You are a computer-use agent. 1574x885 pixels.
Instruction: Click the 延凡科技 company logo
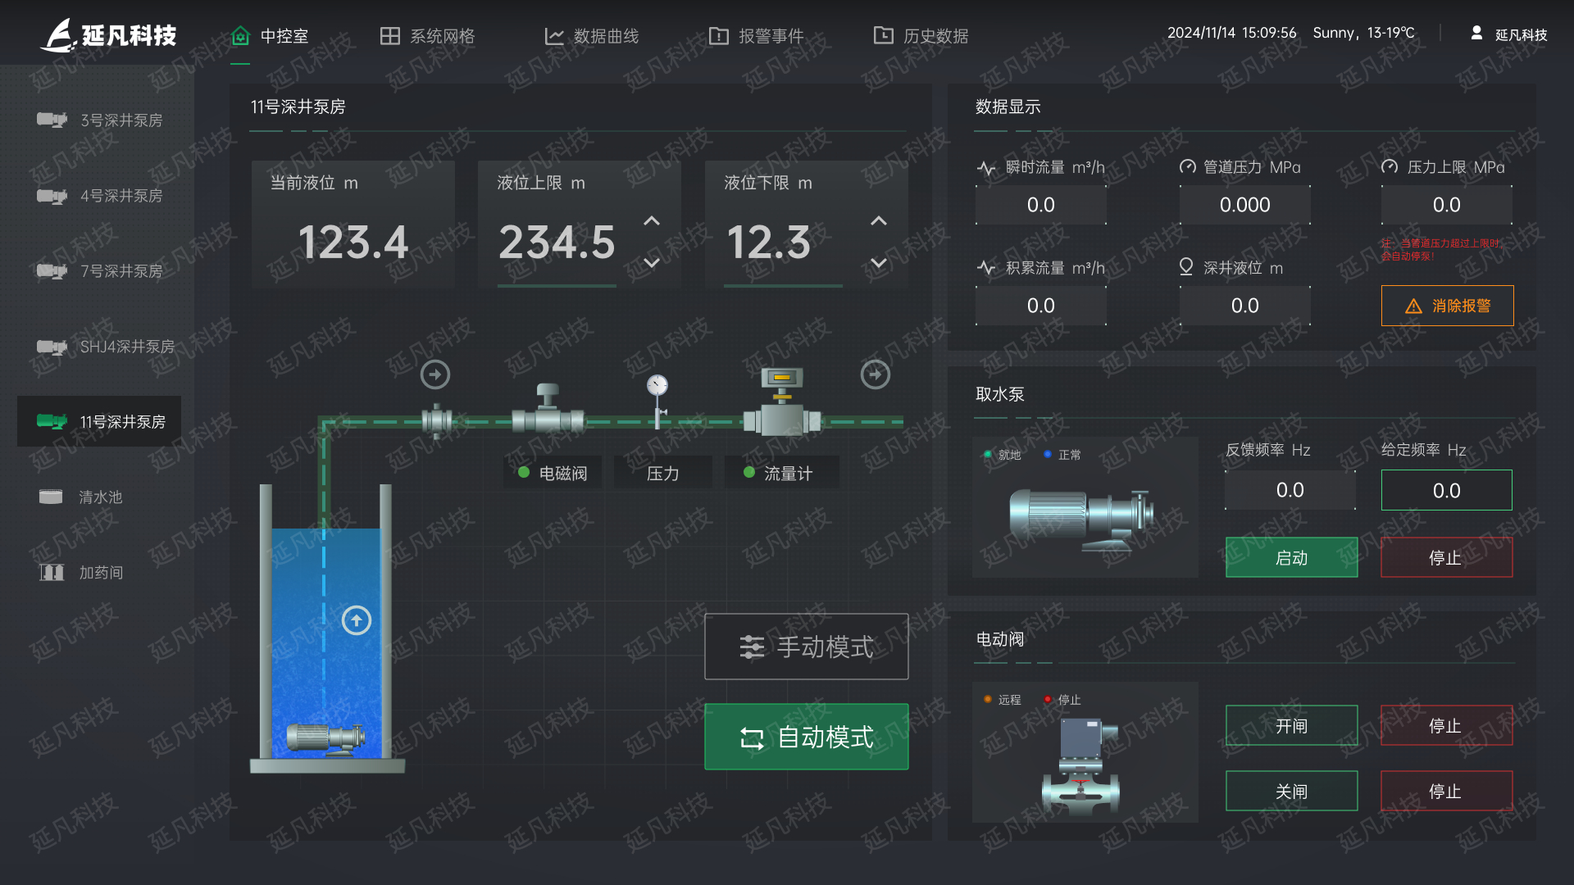click(x=55, y=34)
